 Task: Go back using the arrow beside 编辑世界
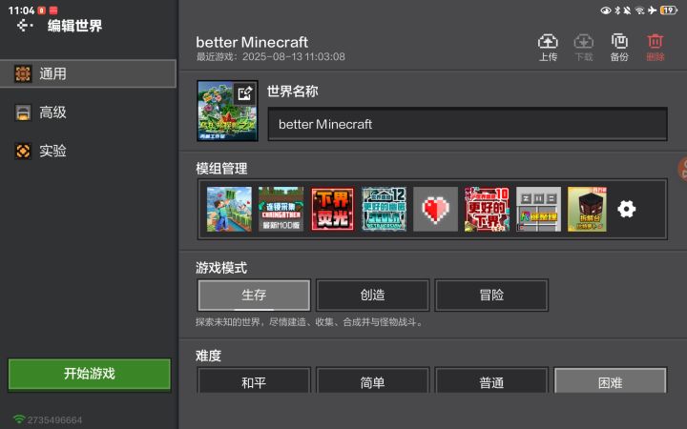[x=24, y=26]
